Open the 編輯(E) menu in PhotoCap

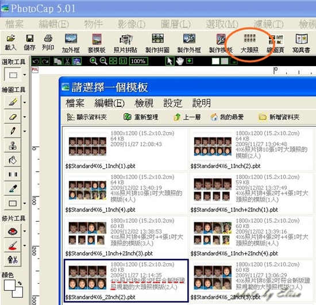(54, 24)
